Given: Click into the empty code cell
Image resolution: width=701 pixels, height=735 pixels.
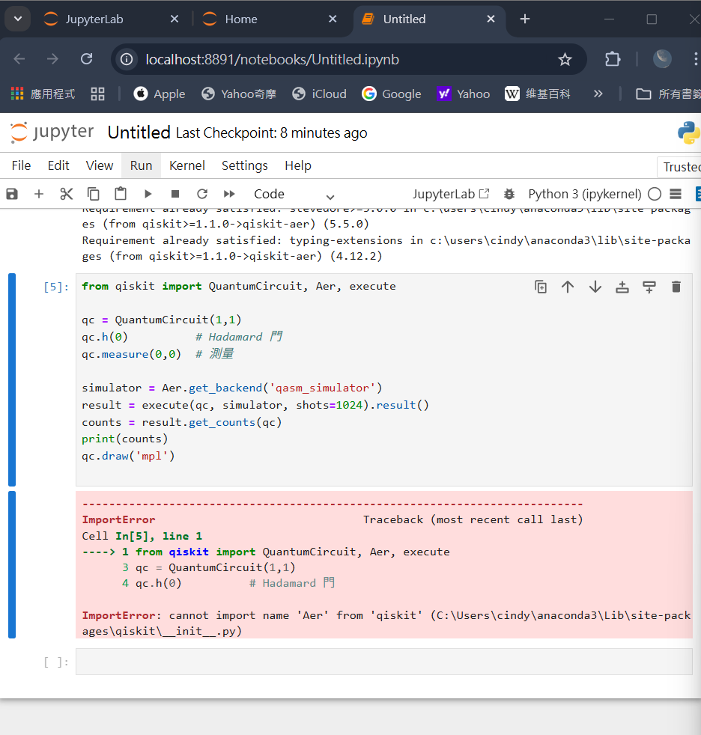Looking at the screenshot, I should (384, 662).
